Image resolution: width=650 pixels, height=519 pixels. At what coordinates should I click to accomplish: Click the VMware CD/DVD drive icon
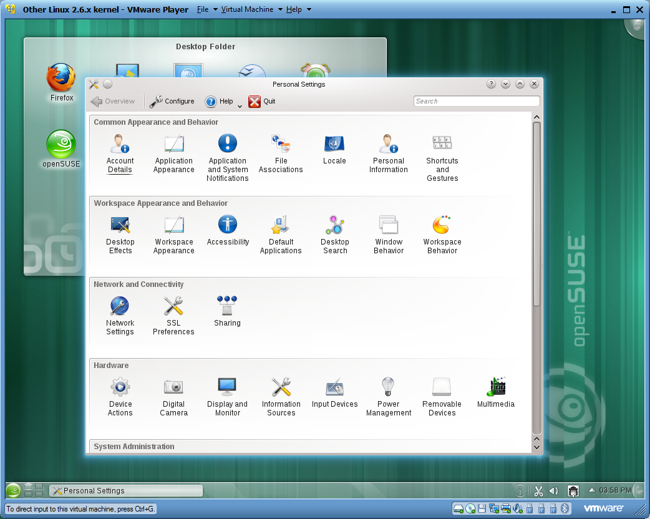(x=470, y=508)
